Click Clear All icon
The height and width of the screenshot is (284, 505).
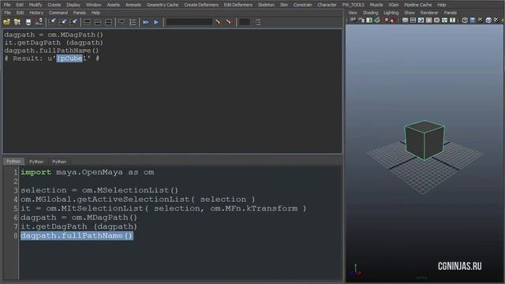coord(73,22)
